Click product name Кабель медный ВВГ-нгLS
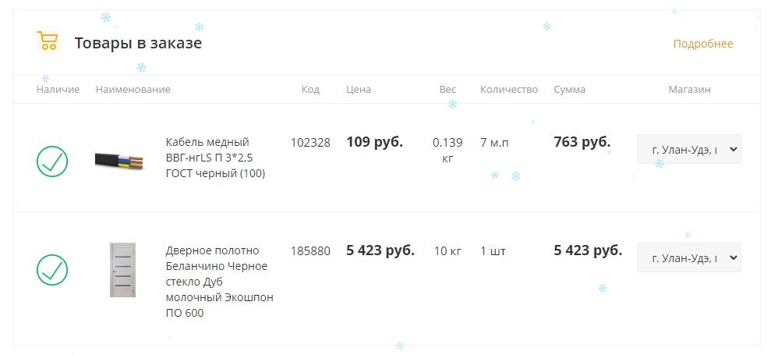 (x=215, y=158)
